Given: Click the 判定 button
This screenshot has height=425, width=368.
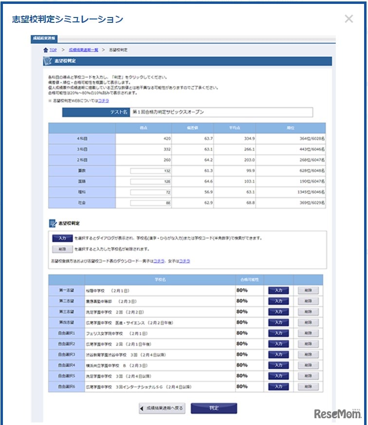Looking at the screenshot, I should (x=214, y=408).
